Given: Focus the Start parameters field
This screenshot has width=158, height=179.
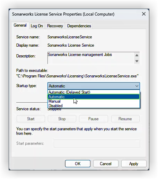Looking at the screenshot, I should pyautogui.click(x=97, y=143).
